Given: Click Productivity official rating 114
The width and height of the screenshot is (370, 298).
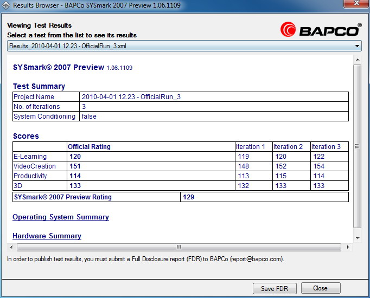Looking at the screenshot, I should pyautogui.click(x=75, y=176).
